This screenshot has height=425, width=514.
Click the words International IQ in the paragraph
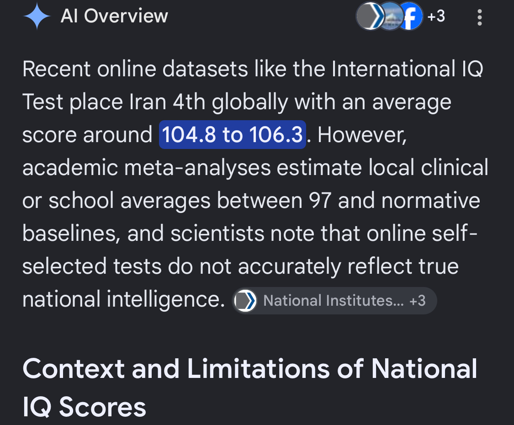coord(407,69)
